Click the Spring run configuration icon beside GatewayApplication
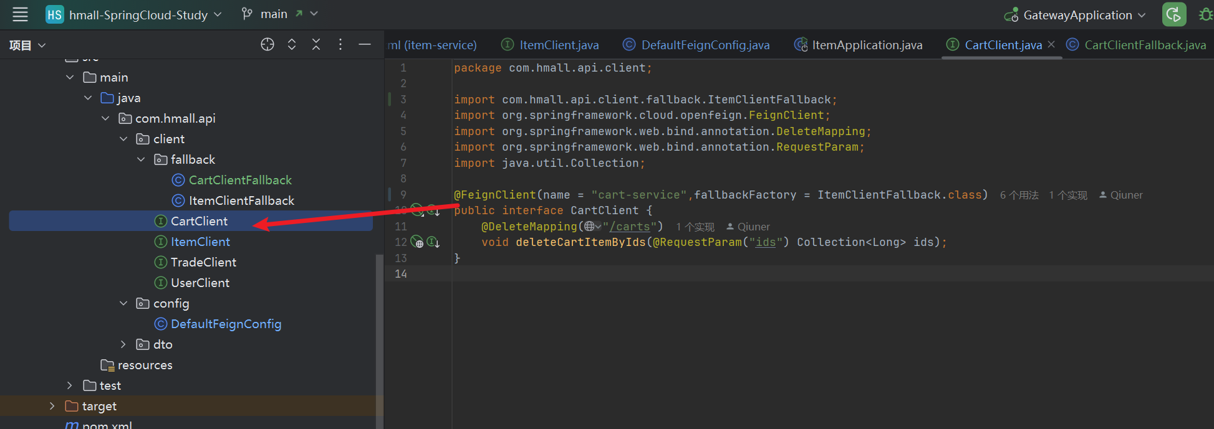Screen dimensions: 1214x429 (x=1011, y=15)
